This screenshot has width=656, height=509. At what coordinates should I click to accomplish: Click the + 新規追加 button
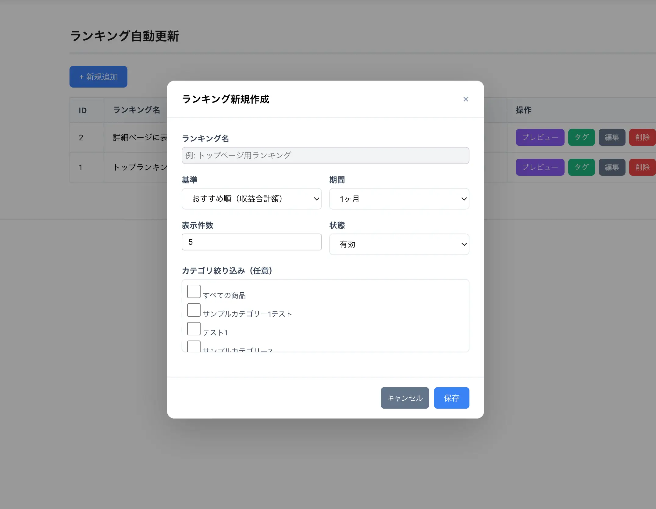[98, 77]
